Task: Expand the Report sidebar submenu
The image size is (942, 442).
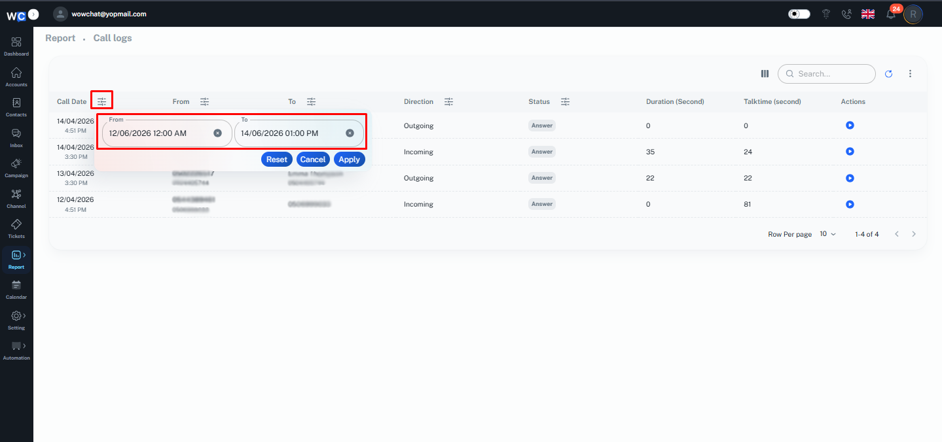Action: click(24, 255)
